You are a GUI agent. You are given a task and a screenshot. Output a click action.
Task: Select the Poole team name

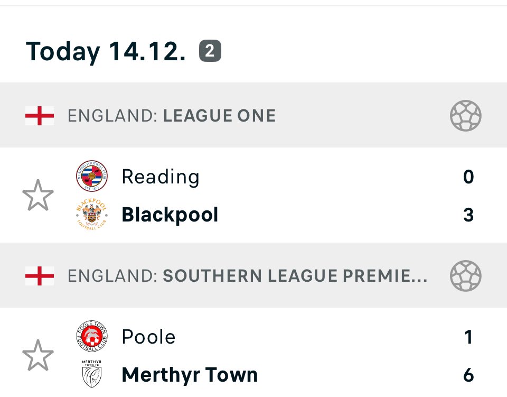pos(149,337)
